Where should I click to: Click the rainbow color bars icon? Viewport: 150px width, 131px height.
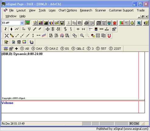coord(96,29)
